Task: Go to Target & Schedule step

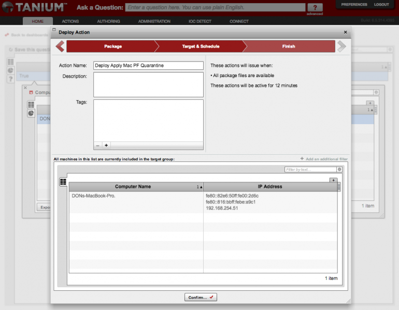Action: tap(201, 46)
